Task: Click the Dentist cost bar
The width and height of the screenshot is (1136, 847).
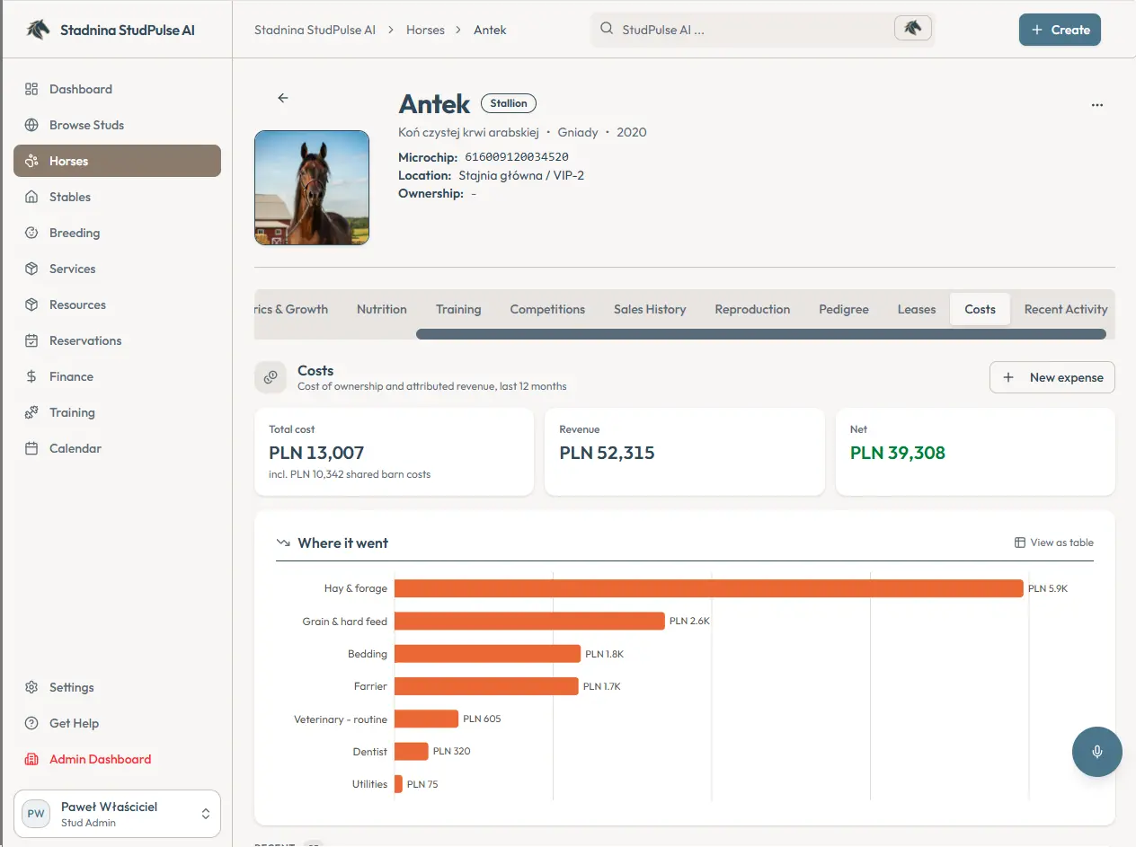Action: click(412, 751)
